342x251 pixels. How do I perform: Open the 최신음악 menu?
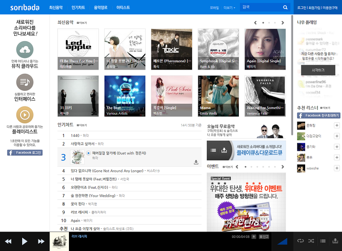[56, 7]
